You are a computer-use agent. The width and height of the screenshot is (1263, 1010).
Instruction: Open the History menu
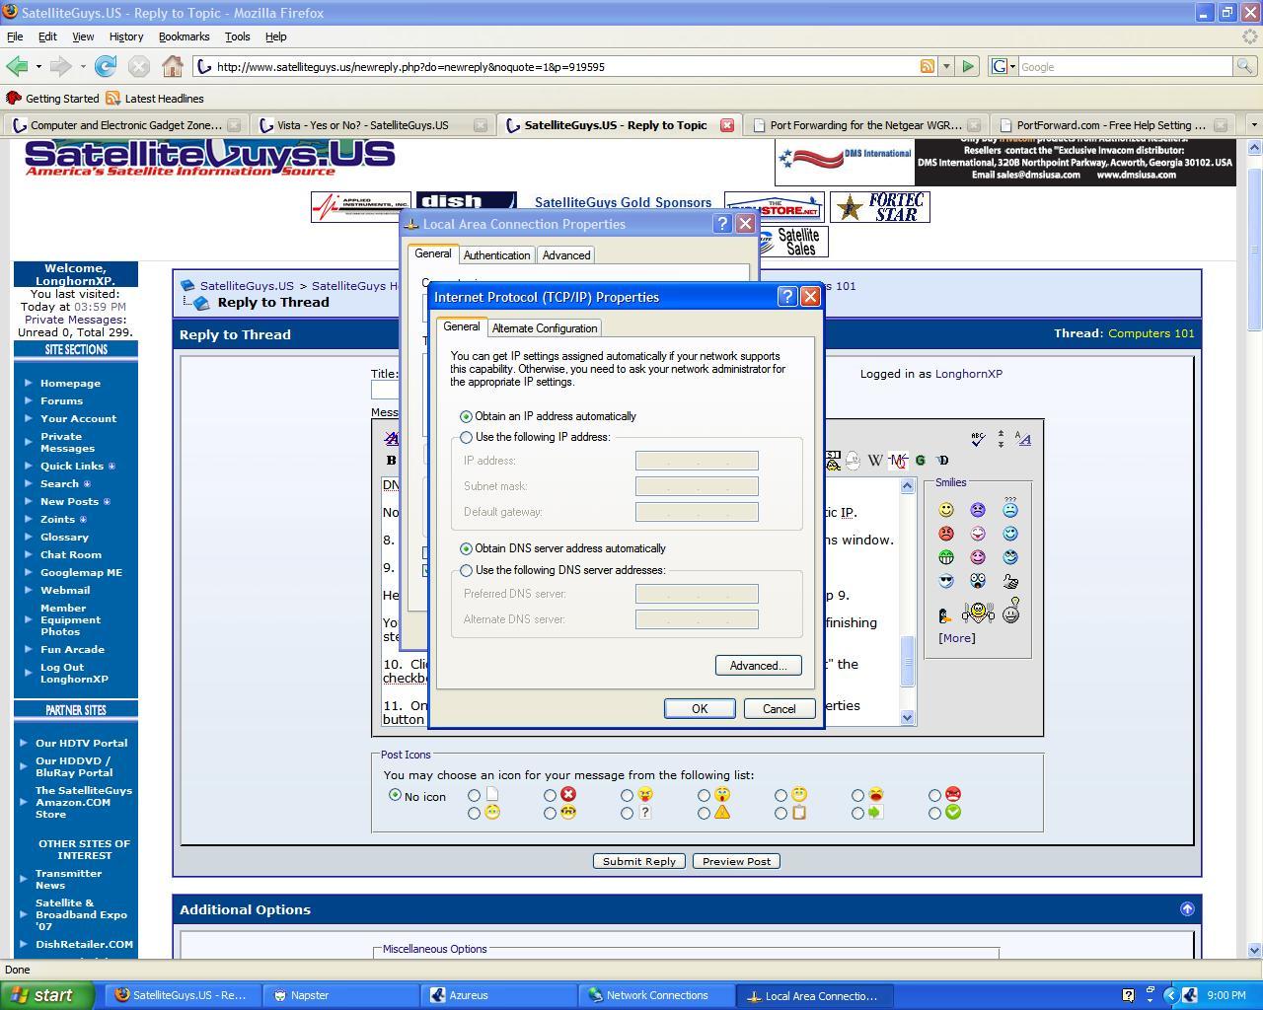[x=126, y=36]
